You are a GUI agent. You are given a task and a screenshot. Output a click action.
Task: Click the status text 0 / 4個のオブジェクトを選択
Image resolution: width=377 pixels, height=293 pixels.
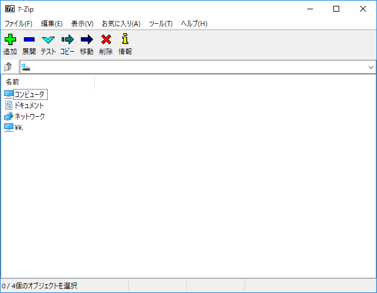40,286
